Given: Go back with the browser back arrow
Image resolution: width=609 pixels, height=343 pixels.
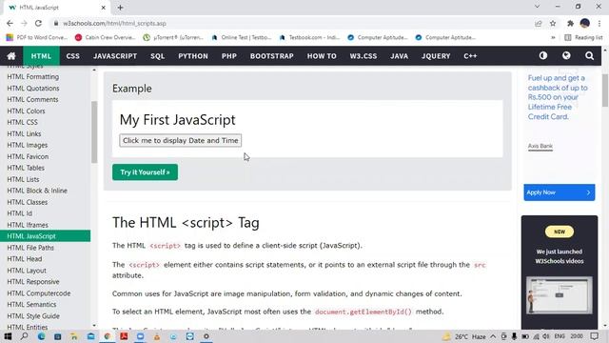Looking at the screenshot, I should click(x=10, y=23).
